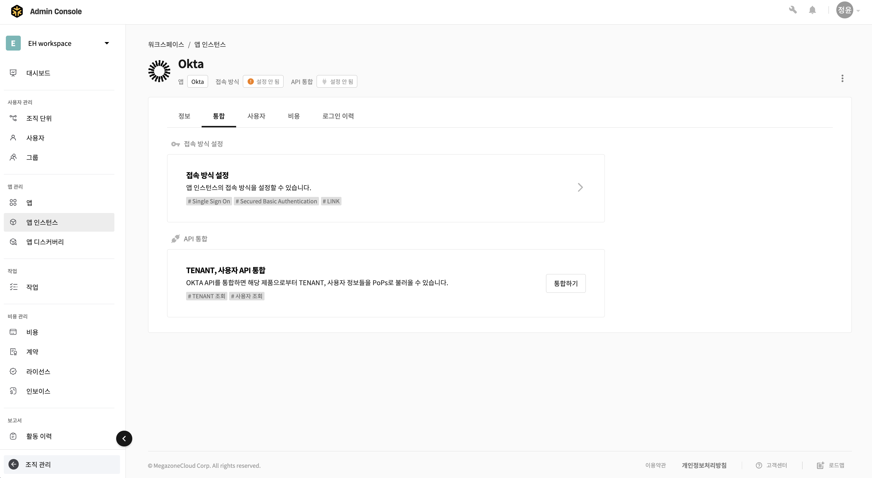This screenshot has width=872, height=478.
Task: Click the Admin Console hexagon logo
Action: click(x=17, y=11)
